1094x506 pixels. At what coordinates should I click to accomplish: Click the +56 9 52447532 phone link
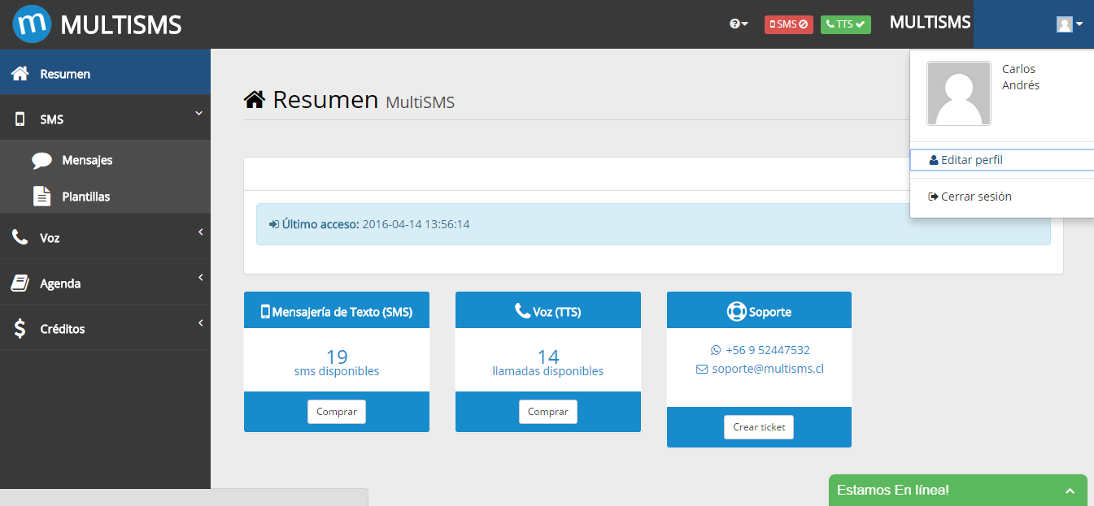click(x=768, y=350)
